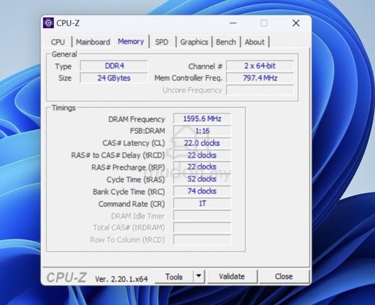Open the Graphics tab

[194, 42]
